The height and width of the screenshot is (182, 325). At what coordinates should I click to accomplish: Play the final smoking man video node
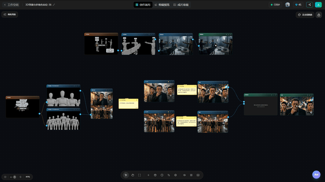[297, 106]
